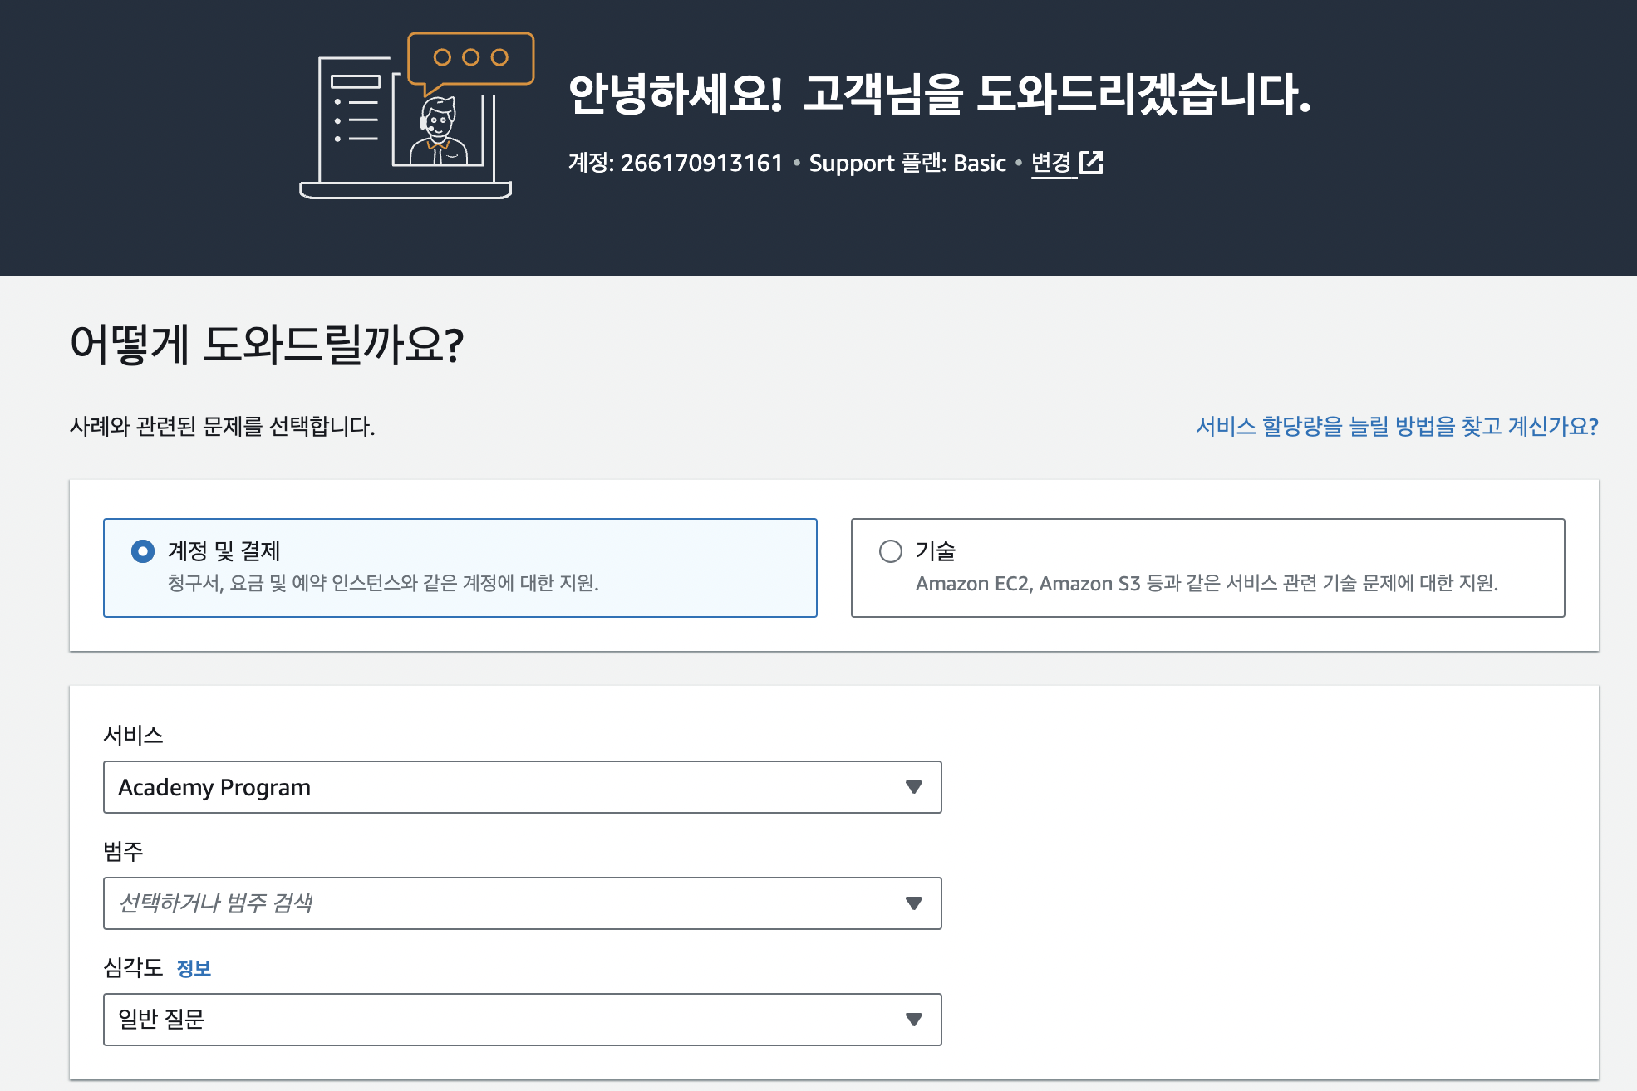Click the 청구서, 요금 및 예약 인스턴스 description
The height and width of the screenshot is (1091, 1637).
383,584
